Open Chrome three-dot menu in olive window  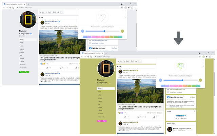pyautogui.click(x=213, y=57)
